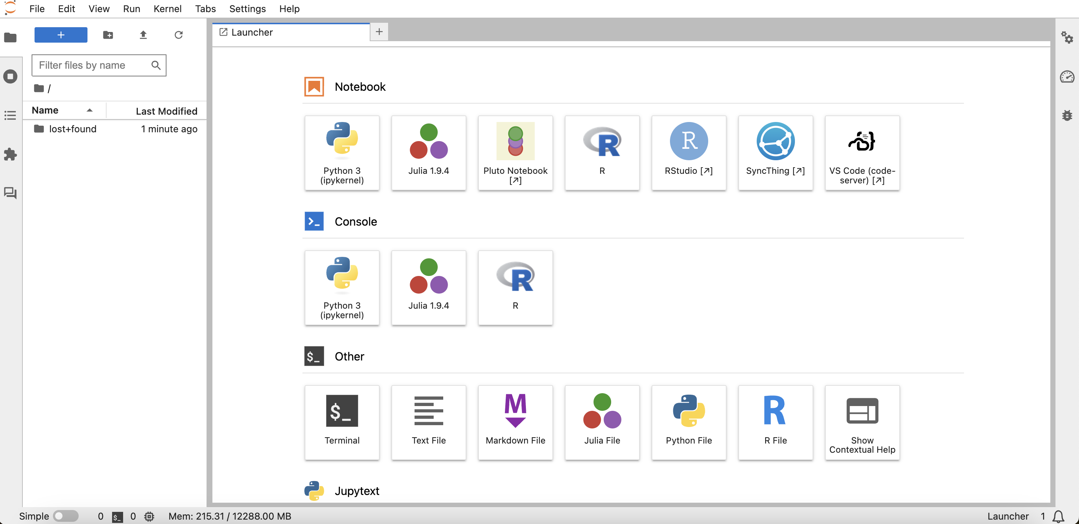Open the chat comments sidebar icon
Screen dimensions: 1079x524
coord(10,193)
